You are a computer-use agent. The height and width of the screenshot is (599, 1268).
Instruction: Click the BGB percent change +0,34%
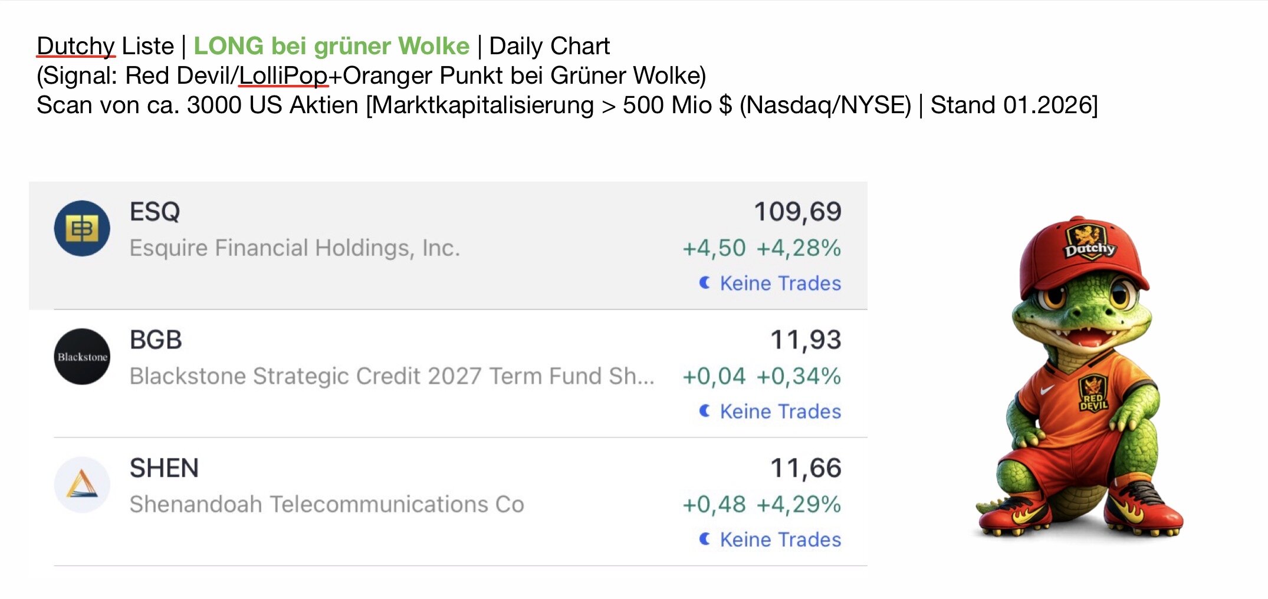tap(799, 376)
